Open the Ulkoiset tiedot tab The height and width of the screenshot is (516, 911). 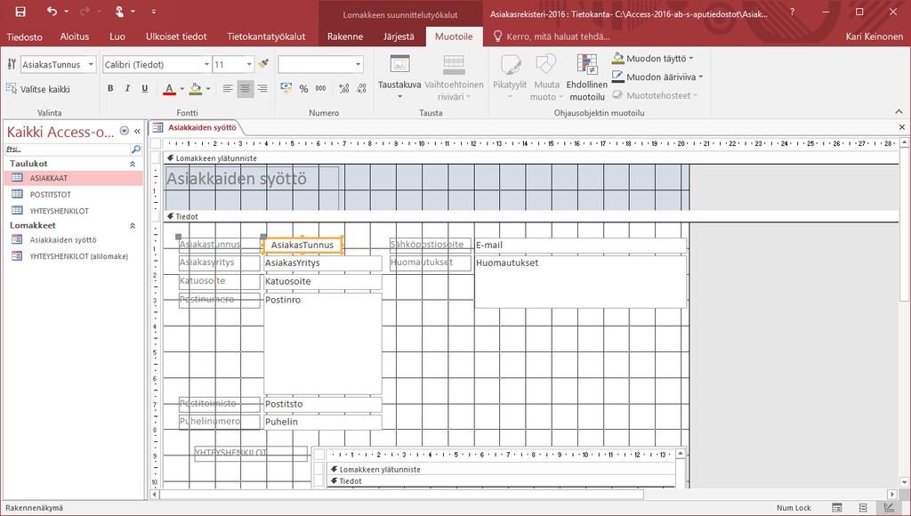point(176,36)
